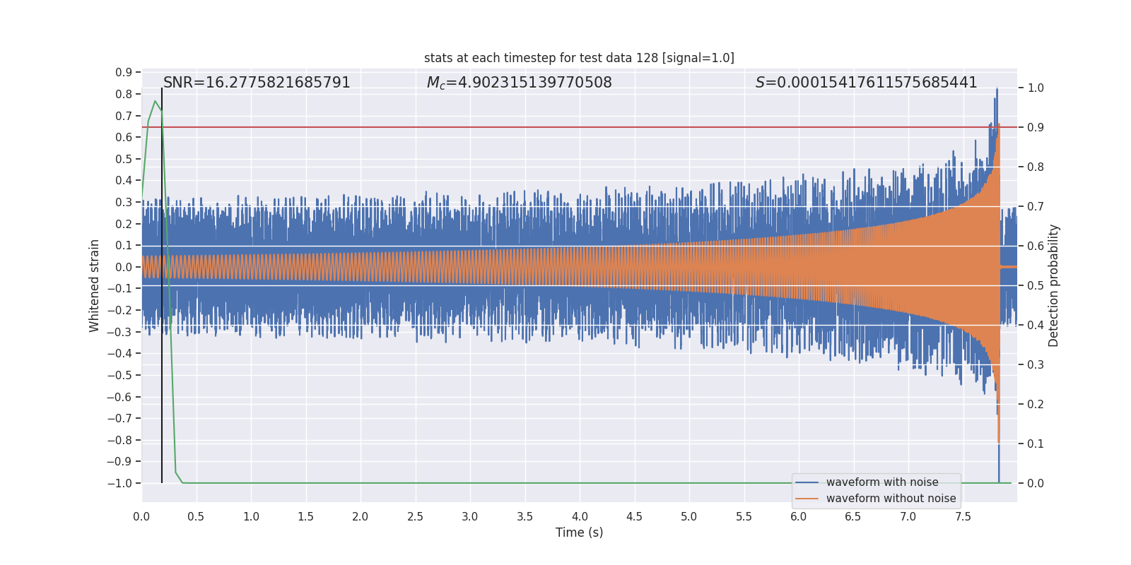Click the chirp mass Mc=4.902315139770508 annotation
Viewport: 1131px width, 565px height.
coord(520,83)
